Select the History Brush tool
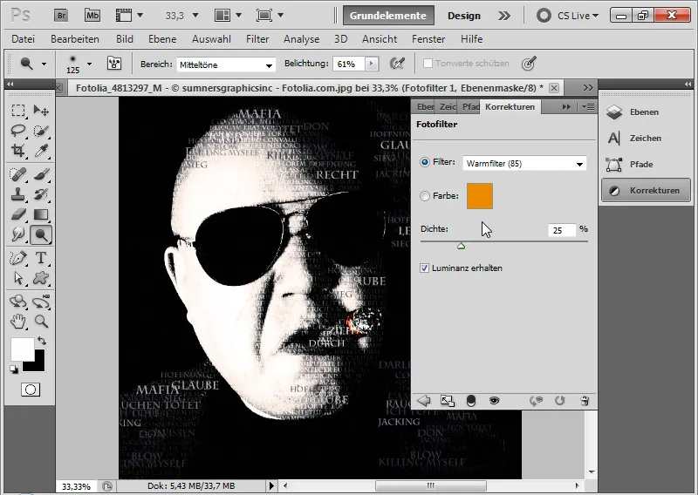This screenshot has width=698, height=495. pos(41,194)
